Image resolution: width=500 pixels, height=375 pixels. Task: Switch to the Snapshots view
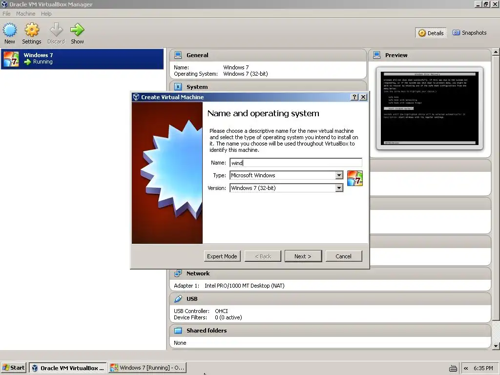point(470,33)
